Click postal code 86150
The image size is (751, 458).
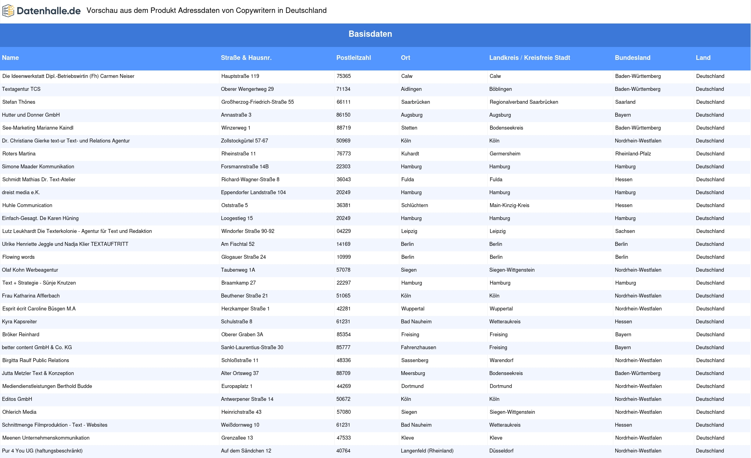[x=343, y=115]
